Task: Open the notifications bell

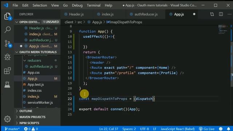Action: (x=228, y=129)
